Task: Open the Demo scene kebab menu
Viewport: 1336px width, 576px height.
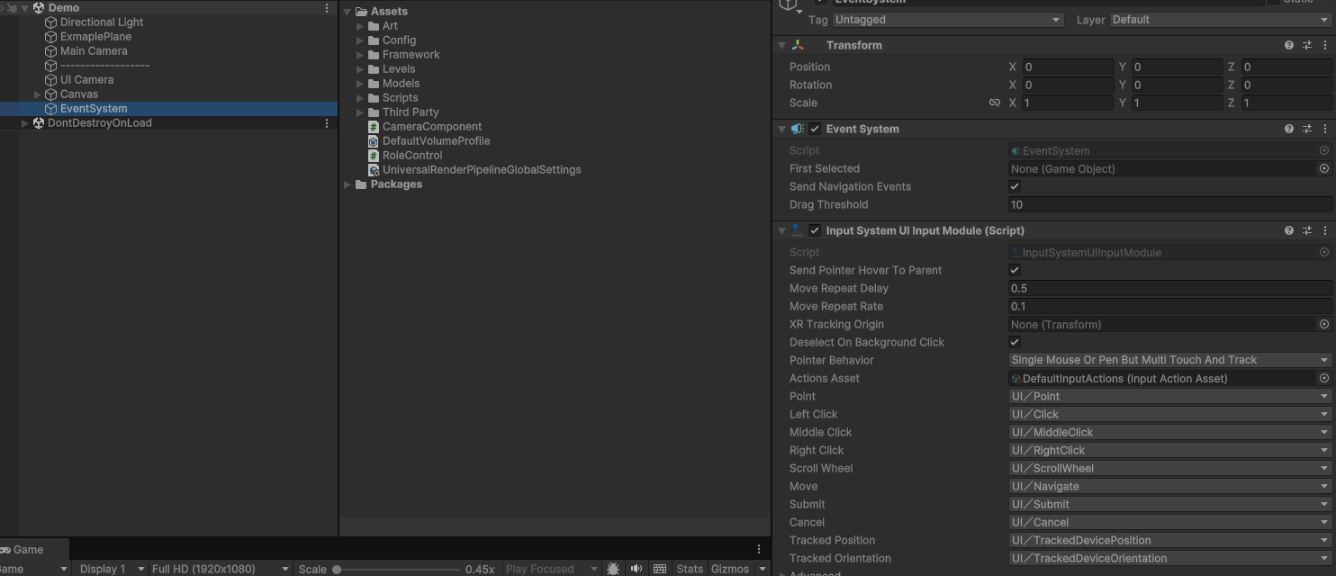Action: 327,7
